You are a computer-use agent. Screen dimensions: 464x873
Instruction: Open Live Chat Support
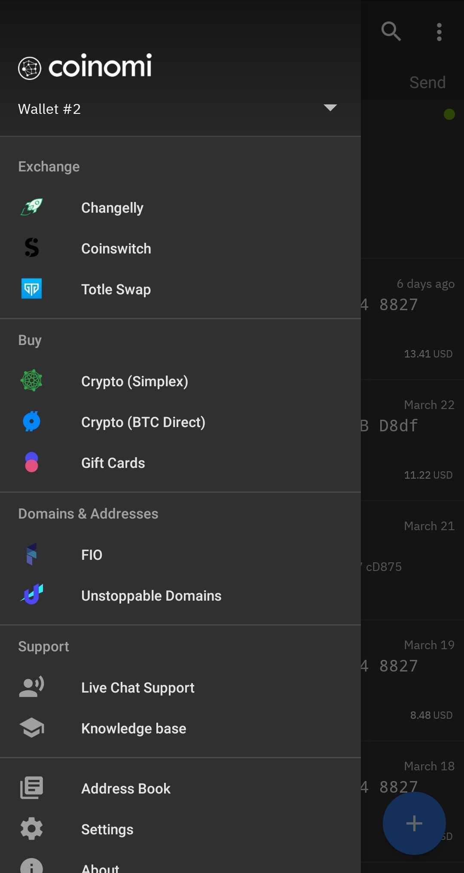point(137,687)
